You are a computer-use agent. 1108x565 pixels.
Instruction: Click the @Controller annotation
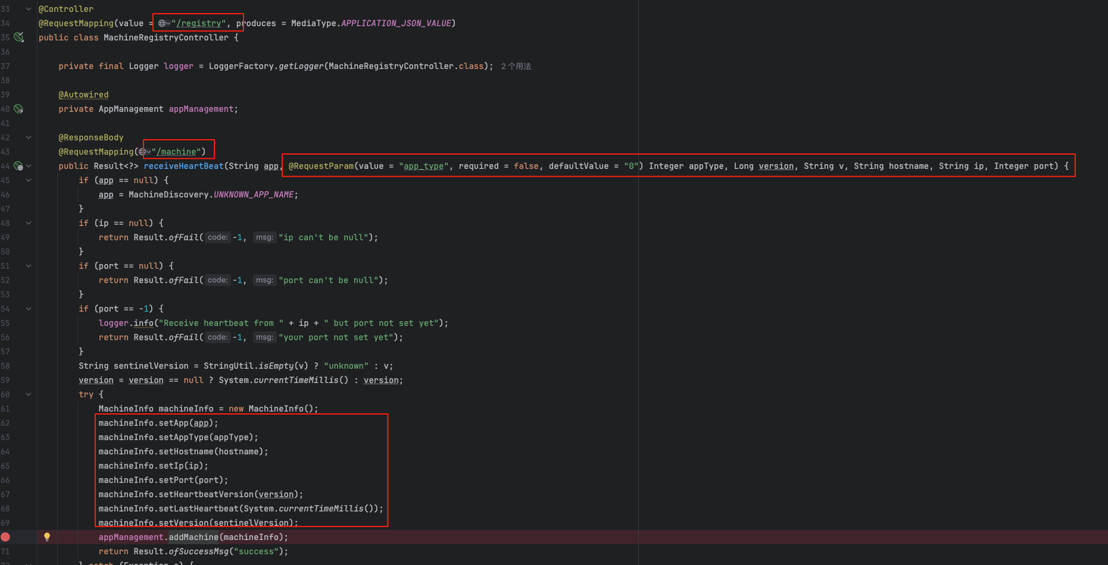click(66, 9)
